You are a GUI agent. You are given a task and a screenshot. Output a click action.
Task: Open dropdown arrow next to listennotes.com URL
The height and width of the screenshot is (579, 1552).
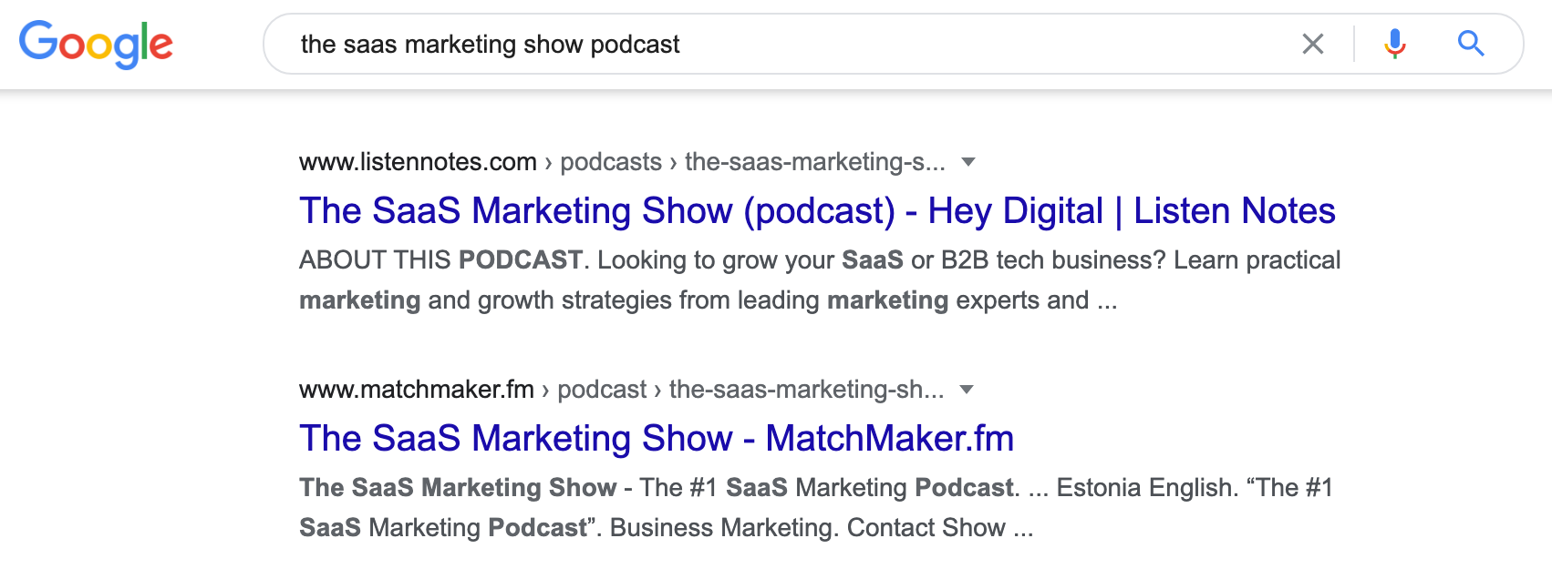coord(968,162)
